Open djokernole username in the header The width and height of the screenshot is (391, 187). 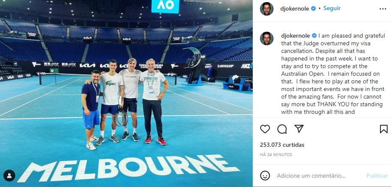point(295,9)
